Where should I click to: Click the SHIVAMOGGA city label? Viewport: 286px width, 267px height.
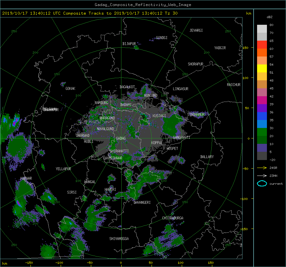pos(119,238)
